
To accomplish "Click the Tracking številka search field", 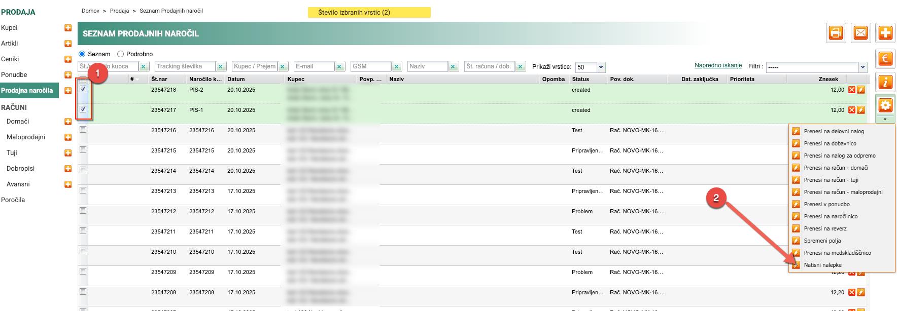I will 185,66.
